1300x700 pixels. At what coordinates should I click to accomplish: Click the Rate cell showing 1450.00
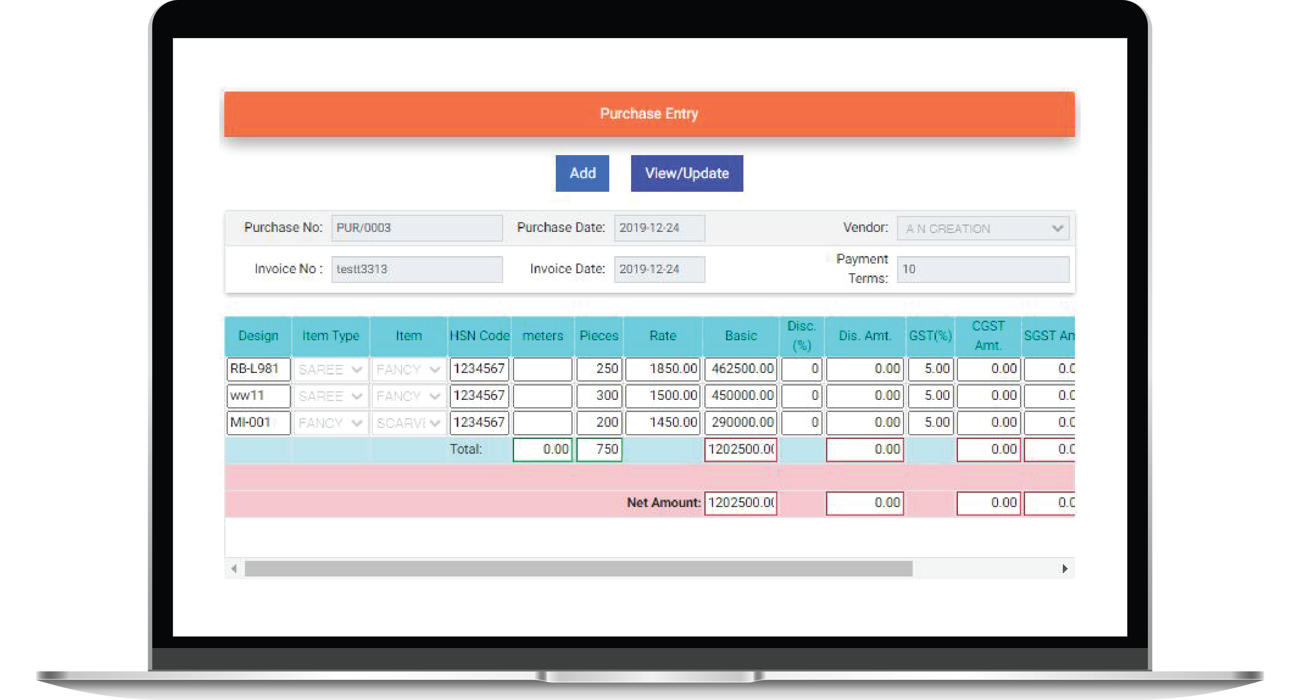pos(662,422)
